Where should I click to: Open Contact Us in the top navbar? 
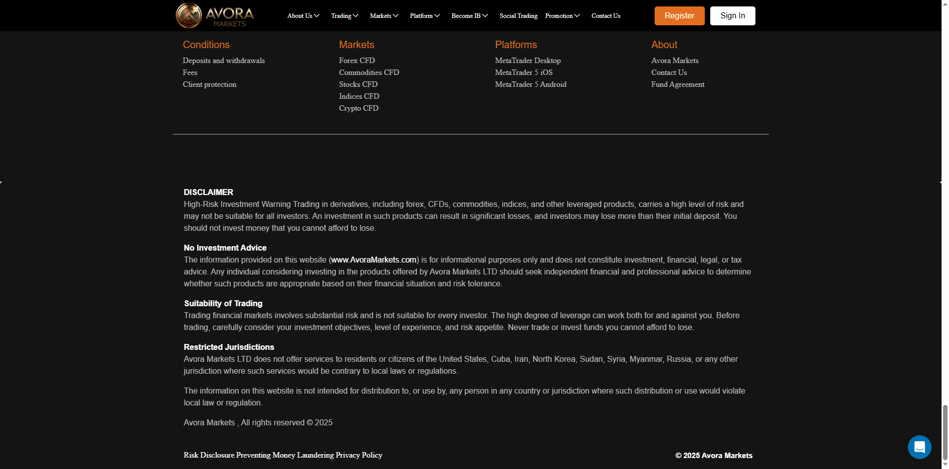pos(606,16)
